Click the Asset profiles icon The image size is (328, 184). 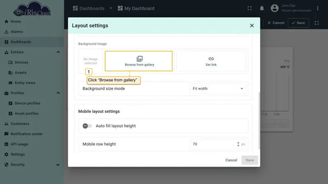(x=11, y=114)
